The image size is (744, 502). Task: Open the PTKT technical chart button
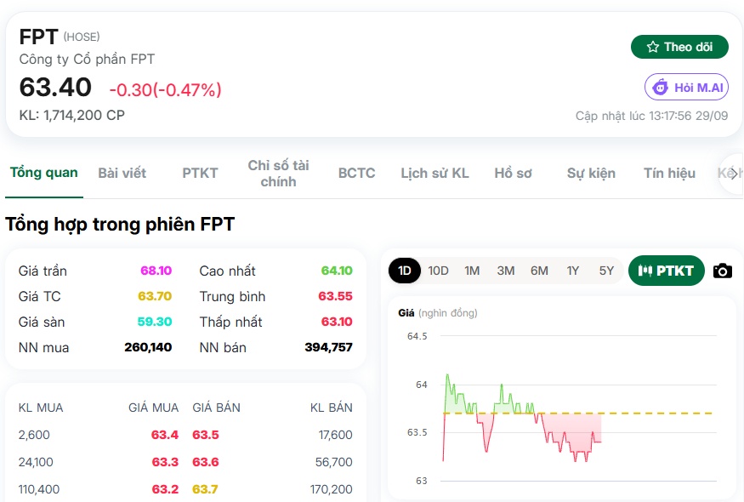click(x=666, y=271)
